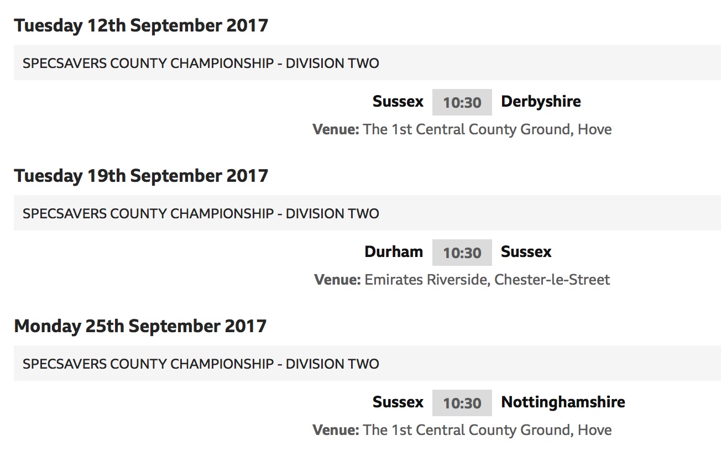
Task: Select the 10:30 time for Sussex v Nottinghamshire
Action: (x=462, y=403)
